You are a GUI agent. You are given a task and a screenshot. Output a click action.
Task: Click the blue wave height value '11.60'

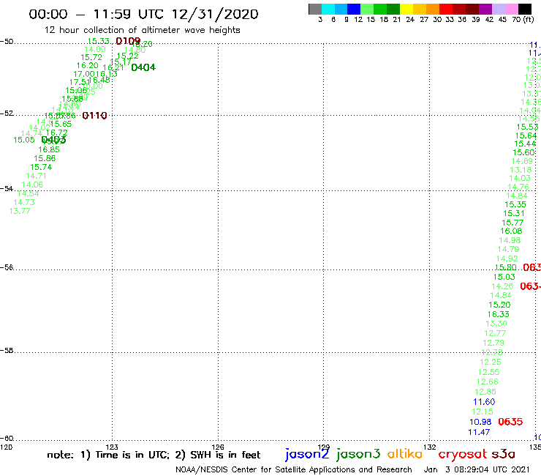coord(484,402)
